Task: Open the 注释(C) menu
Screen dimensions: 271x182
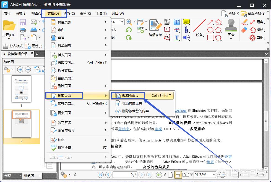Action: click(x=69, y=13)
